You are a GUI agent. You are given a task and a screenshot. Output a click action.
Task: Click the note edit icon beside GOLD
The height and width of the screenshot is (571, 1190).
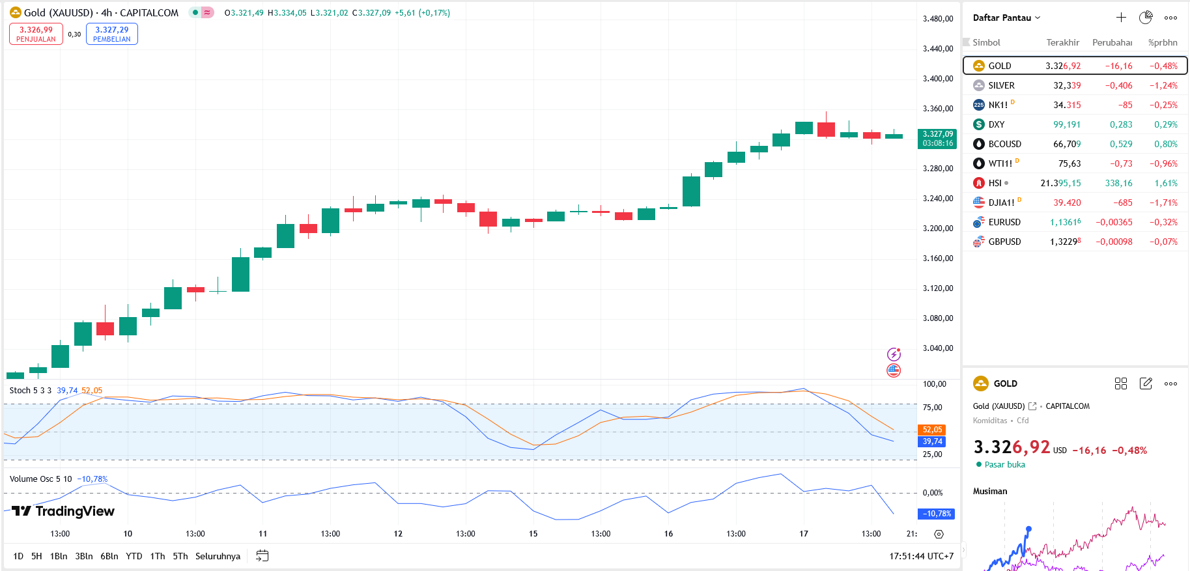tap(1146, 383)
